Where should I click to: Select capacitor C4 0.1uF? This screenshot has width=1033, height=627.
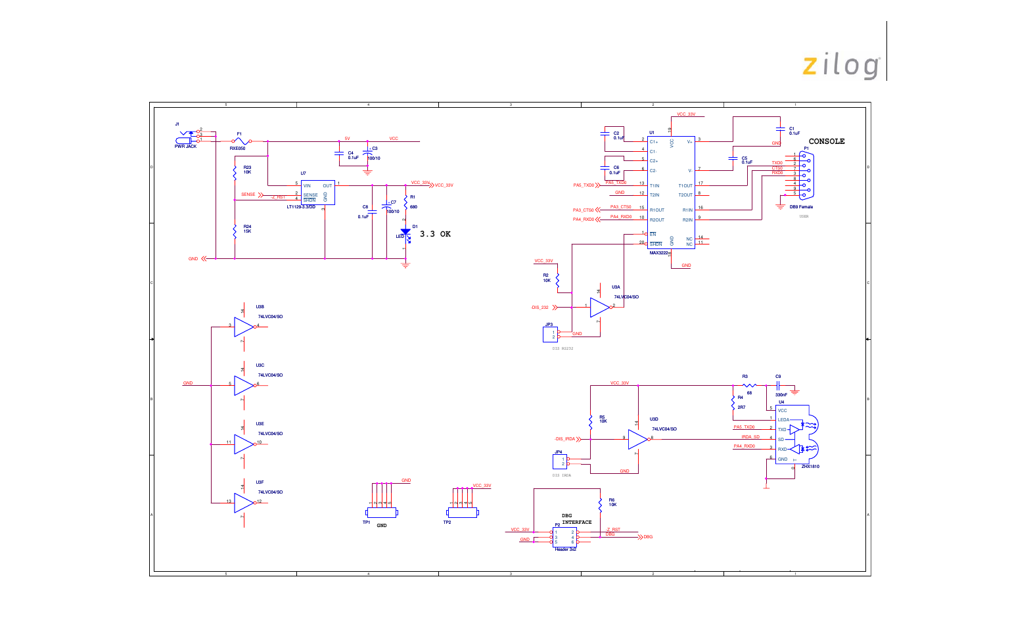pos(339,154)
